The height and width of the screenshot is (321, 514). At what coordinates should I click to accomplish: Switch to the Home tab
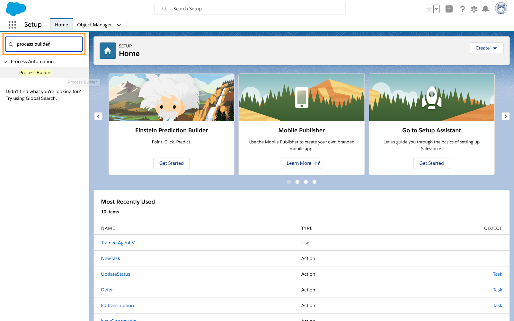pyautogui.click(x=61, y=25)
